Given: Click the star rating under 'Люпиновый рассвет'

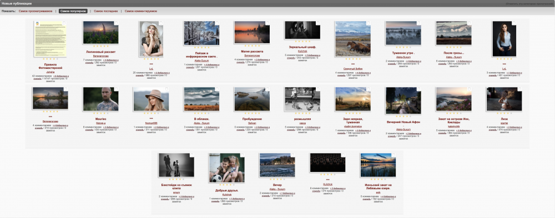Looking at the screenshot, I should click(x=100, y=46).
